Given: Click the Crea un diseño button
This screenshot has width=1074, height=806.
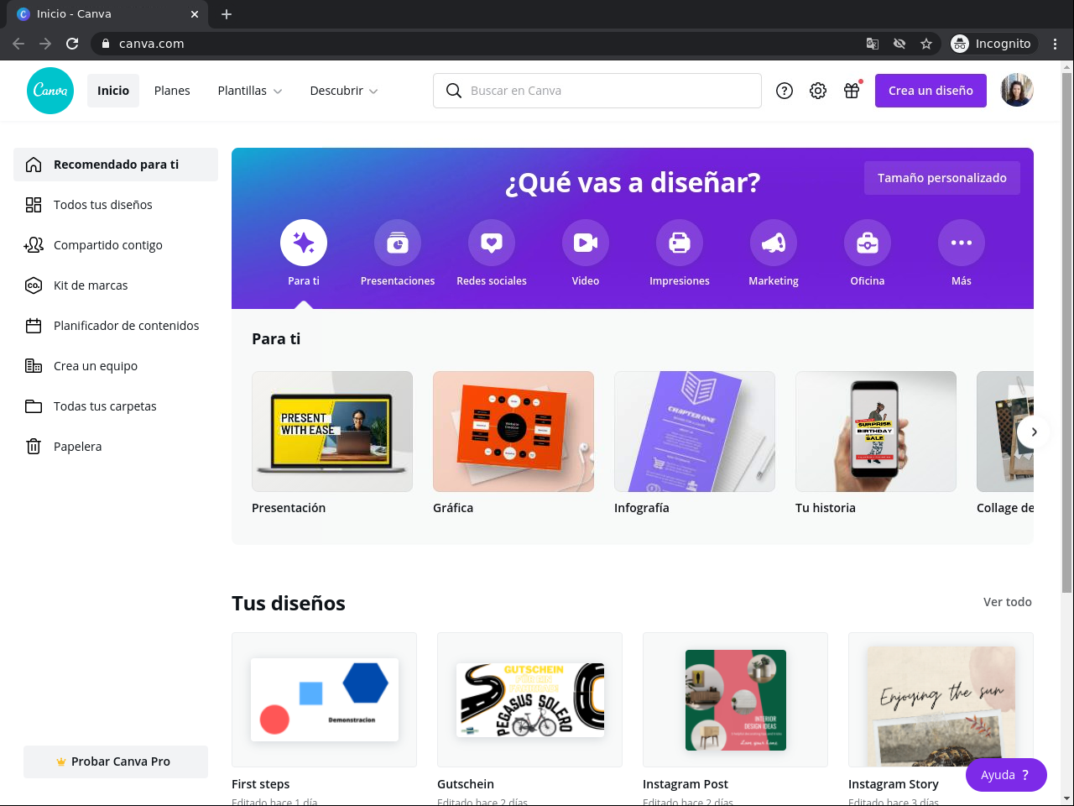Looking at the screenshot, I should click(x=931, y=91).
